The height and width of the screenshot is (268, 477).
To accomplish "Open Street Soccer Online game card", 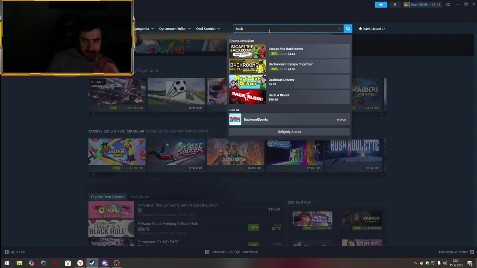I will click(x=176, y=154).
